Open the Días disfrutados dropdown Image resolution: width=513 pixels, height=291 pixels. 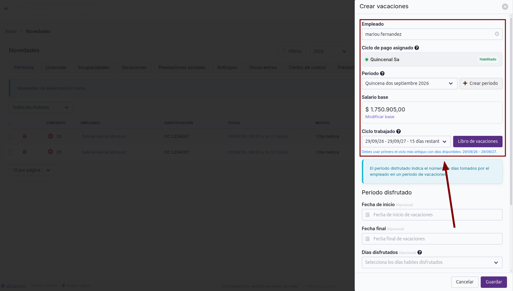tap(432, 263)
